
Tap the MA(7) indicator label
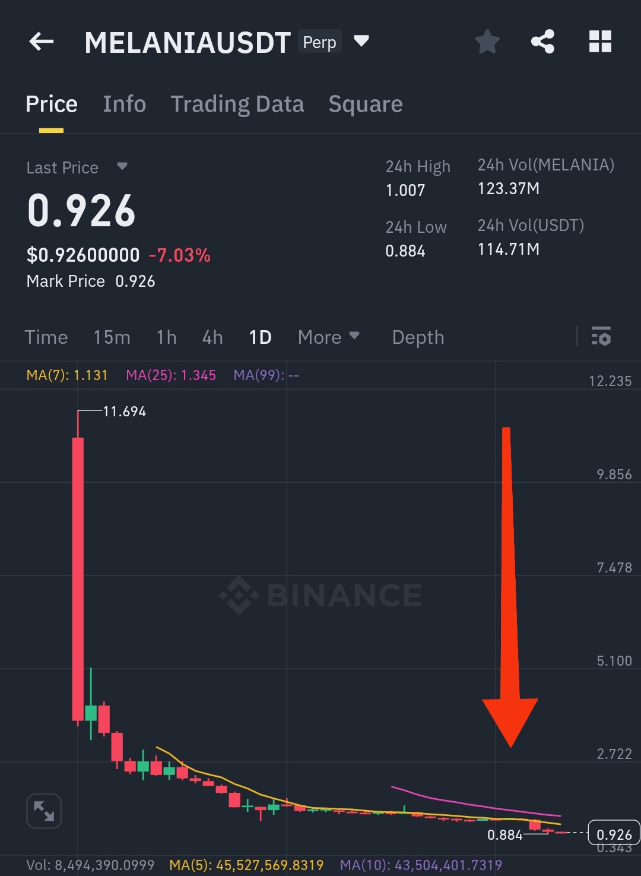click(x=67, y=375)
